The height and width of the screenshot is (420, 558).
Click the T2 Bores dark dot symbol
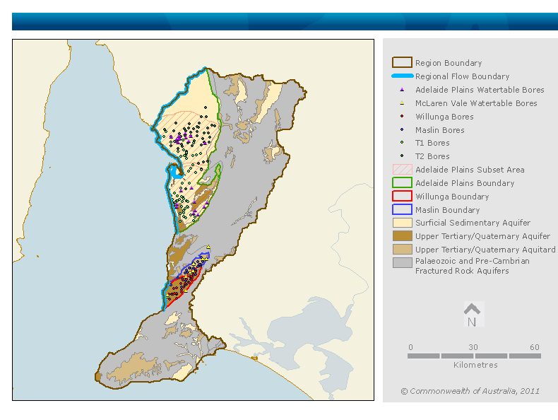402,156
